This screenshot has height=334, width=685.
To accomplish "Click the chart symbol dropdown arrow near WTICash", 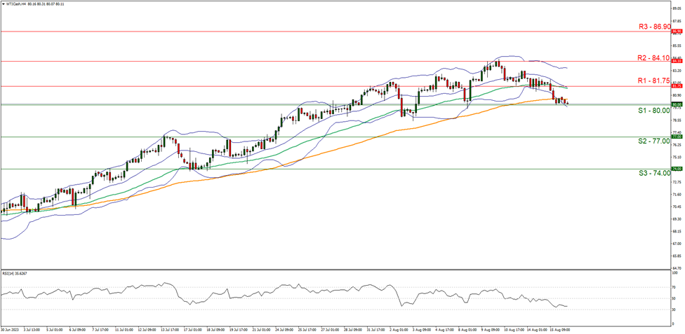I will pyautogui.click(x=4, y=4).
